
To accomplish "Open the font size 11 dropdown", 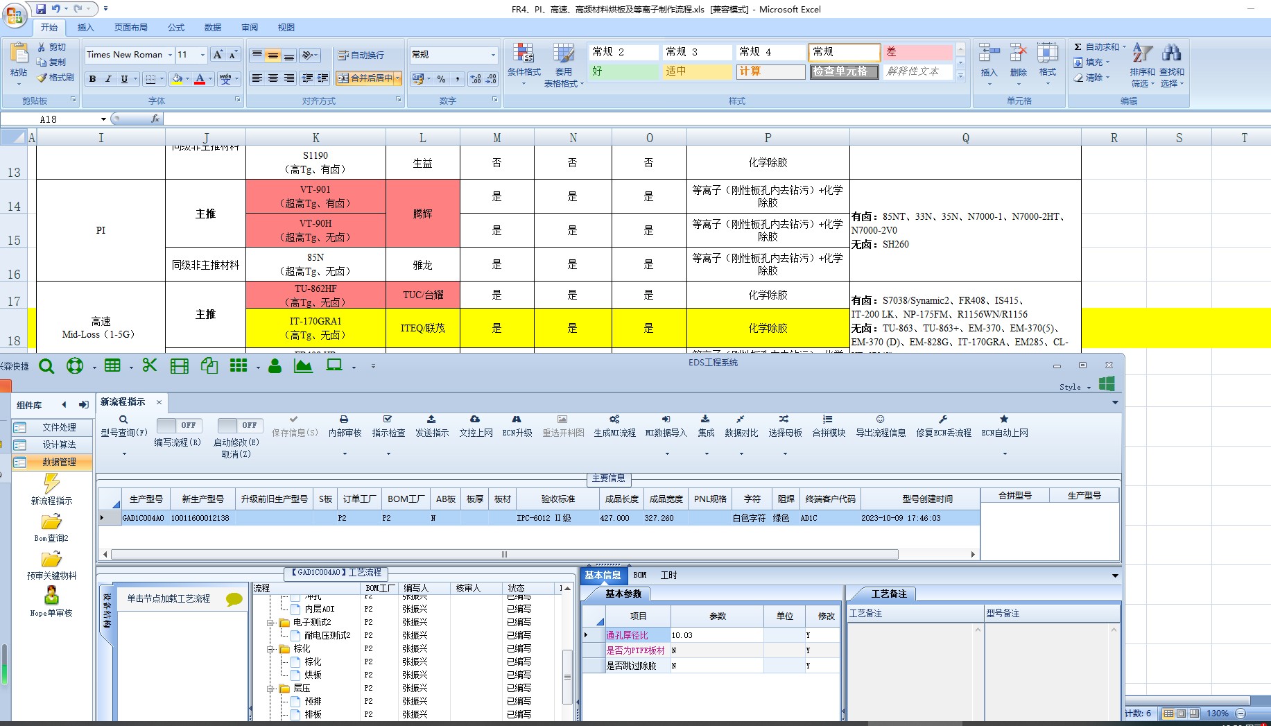I will [x=202, y=55].
